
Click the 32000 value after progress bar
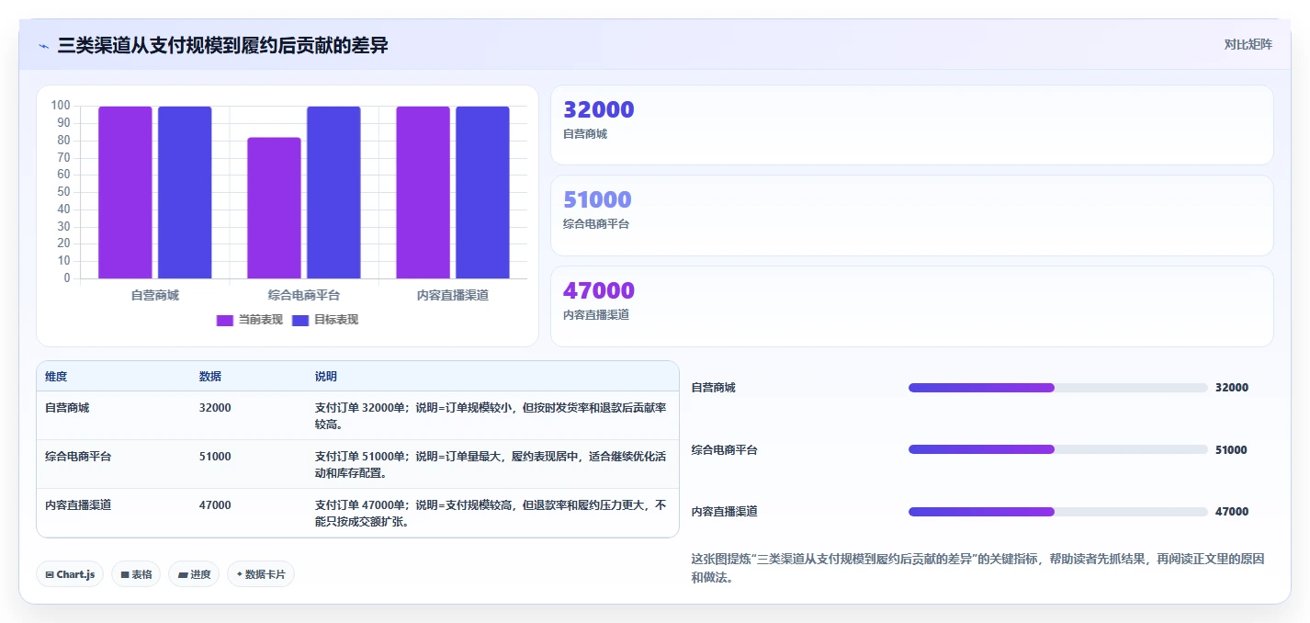coord(1232,388)
